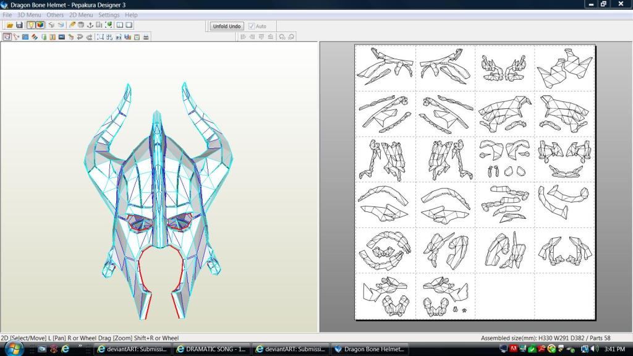
Task: Open the Help menu
Action: (x=131, y=15)
